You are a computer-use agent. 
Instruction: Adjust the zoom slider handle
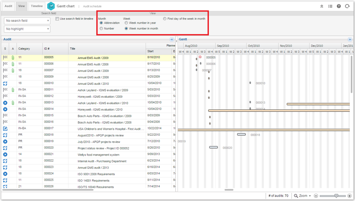[x=336, y=196]
